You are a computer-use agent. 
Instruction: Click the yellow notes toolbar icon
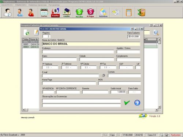point(116,12)
